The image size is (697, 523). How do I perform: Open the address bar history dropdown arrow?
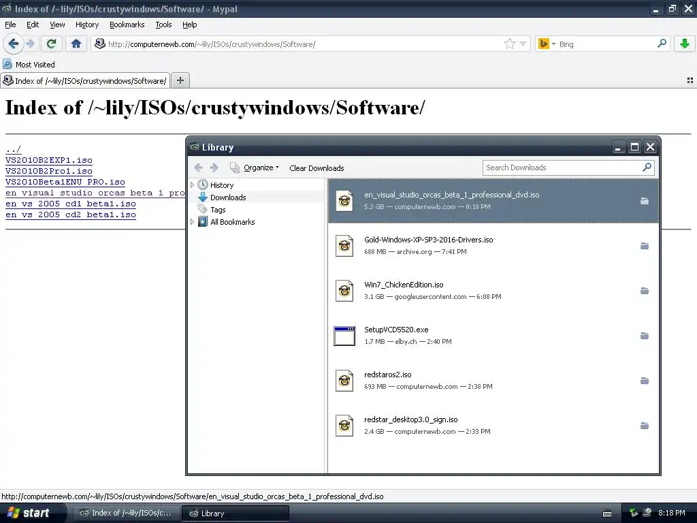click(x=523, y=44)
